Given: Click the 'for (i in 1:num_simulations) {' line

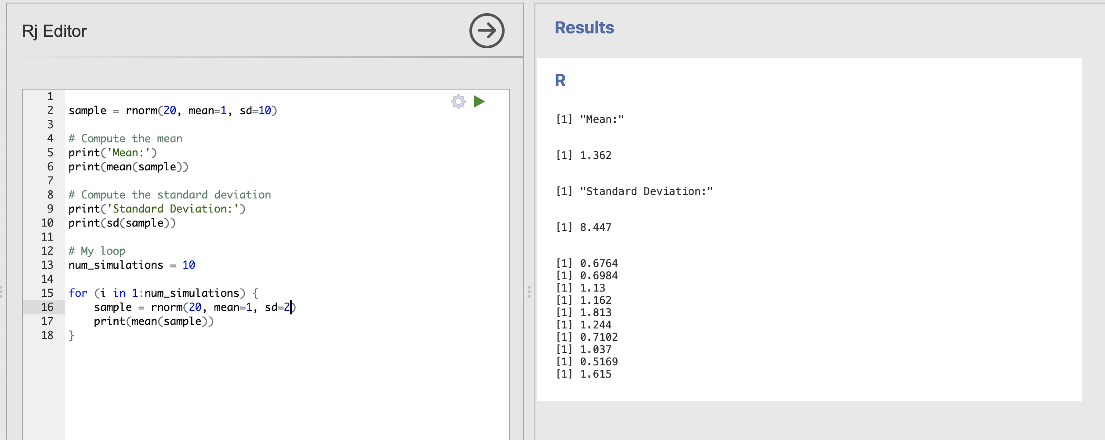Looking at the screenshot, I should click(x=164, y=293).
